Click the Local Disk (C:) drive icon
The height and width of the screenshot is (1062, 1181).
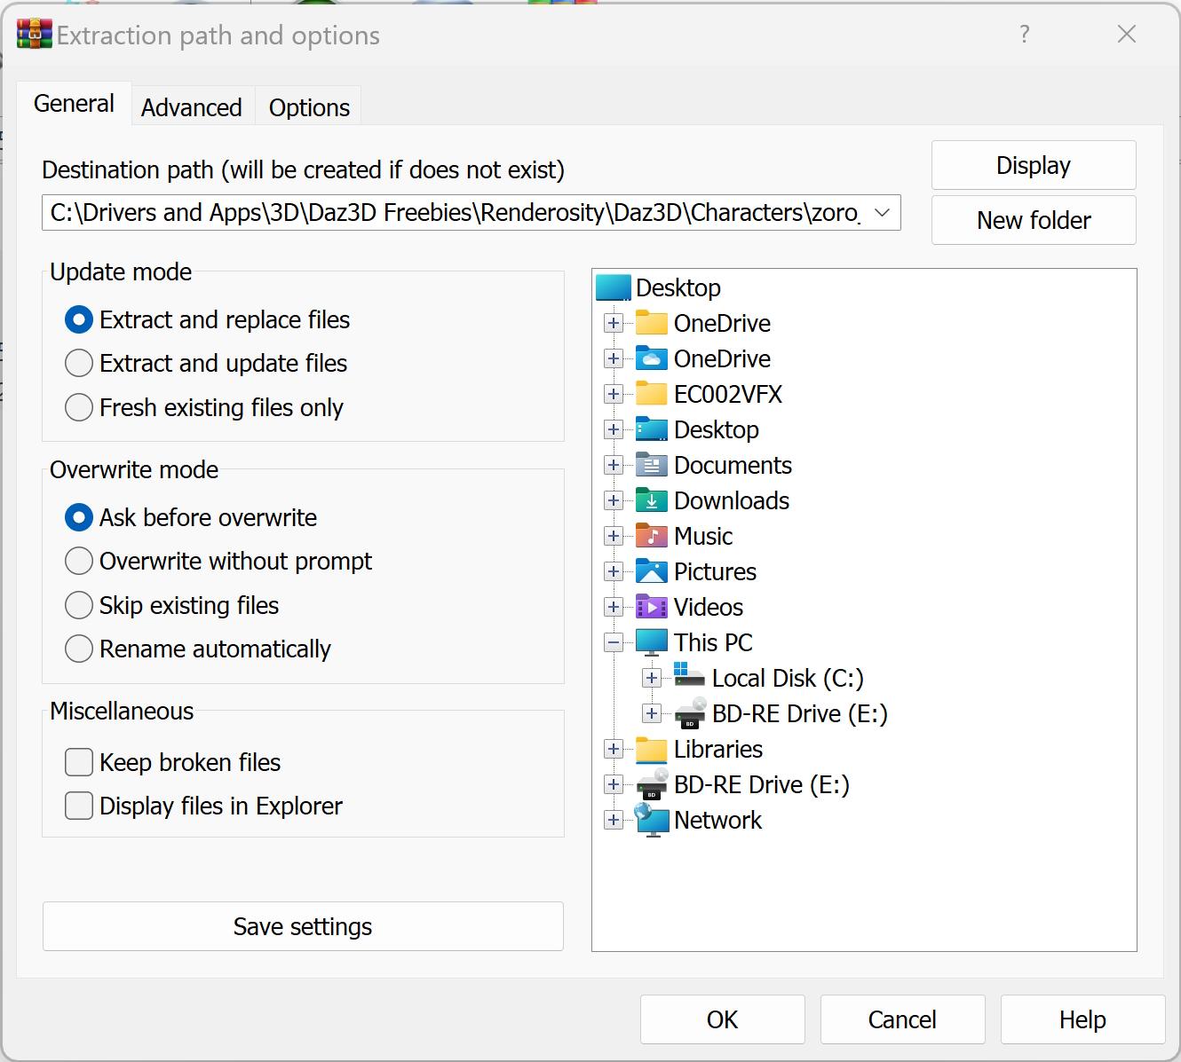[x=689, y=678]
